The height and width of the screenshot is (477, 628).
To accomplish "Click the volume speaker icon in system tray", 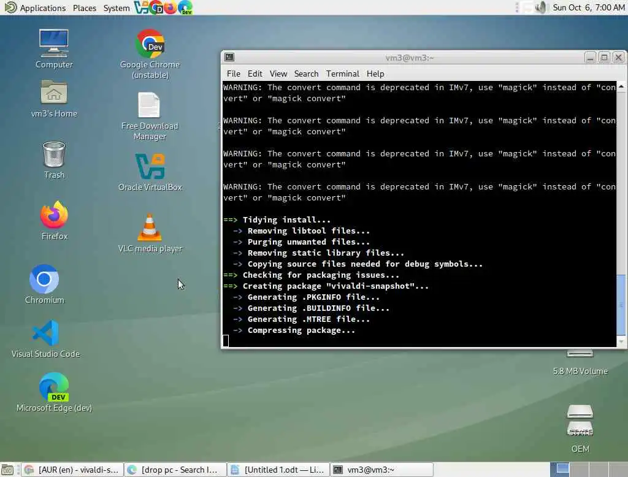I will pyautogui.click(x=540, y=7).
